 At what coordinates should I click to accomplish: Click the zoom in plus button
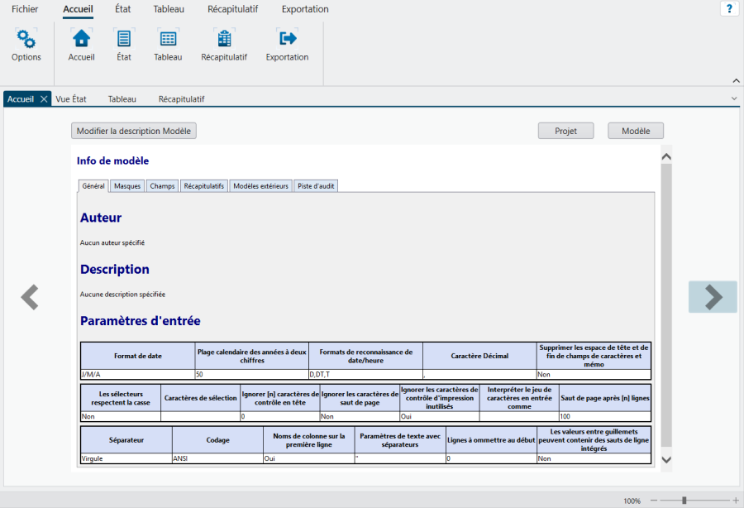pos(736,501)
